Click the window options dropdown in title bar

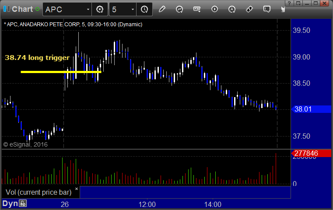298,3
